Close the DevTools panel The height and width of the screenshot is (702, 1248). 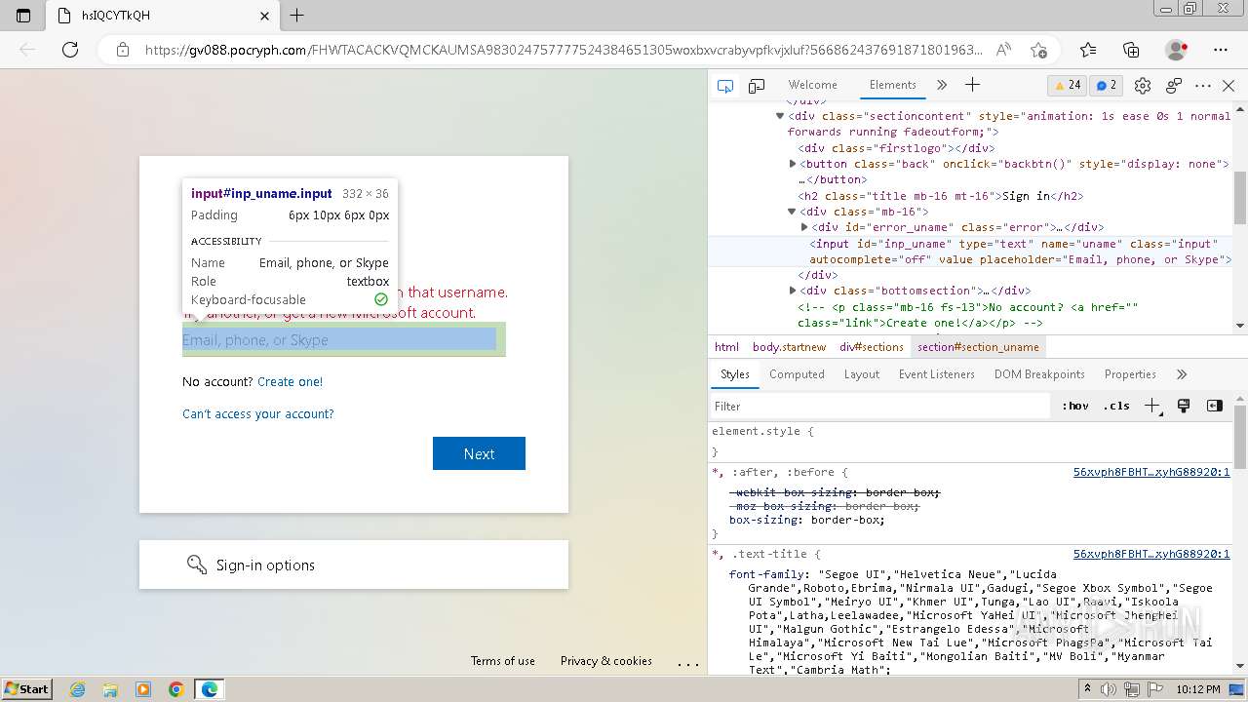click(1228, 86)
